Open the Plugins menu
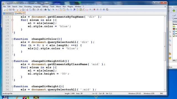 tap(70, 7)
